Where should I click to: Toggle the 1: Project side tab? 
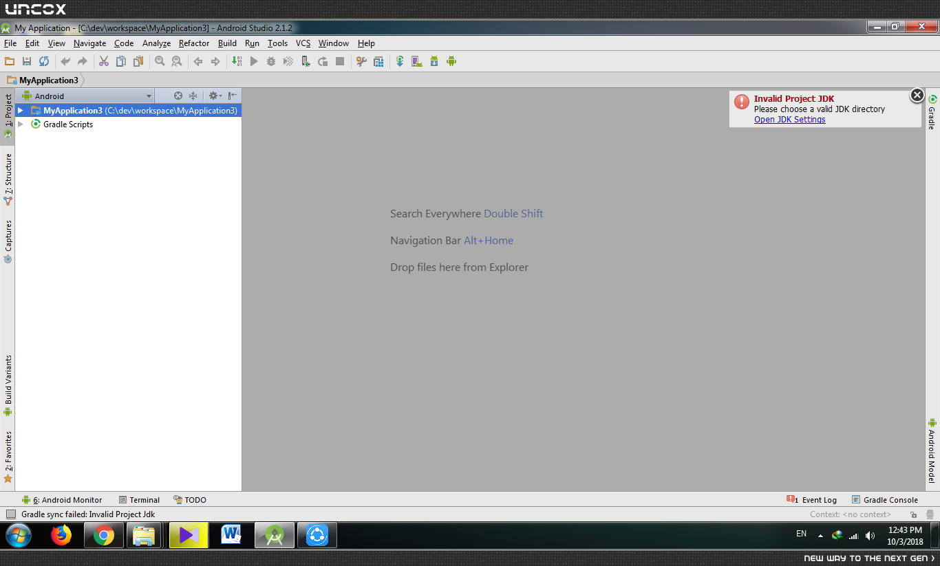8,116
